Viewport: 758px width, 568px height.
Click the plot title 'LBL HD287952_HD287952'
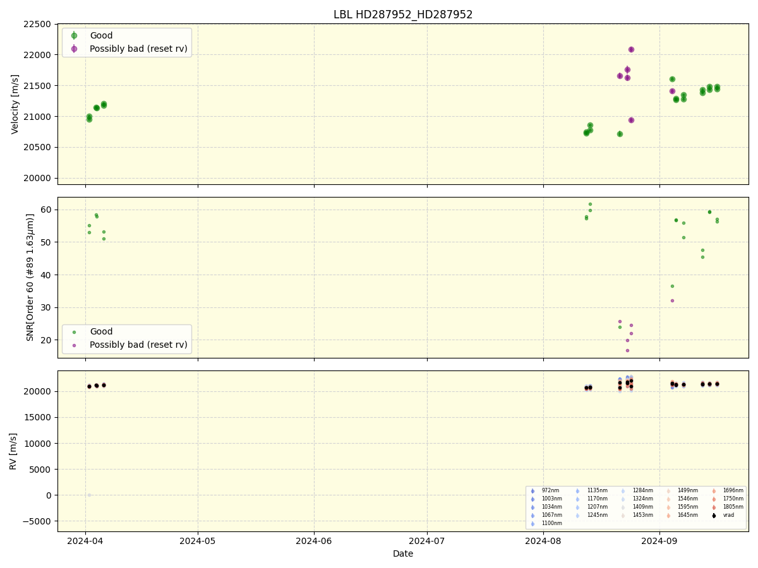[x=403, y=15]
